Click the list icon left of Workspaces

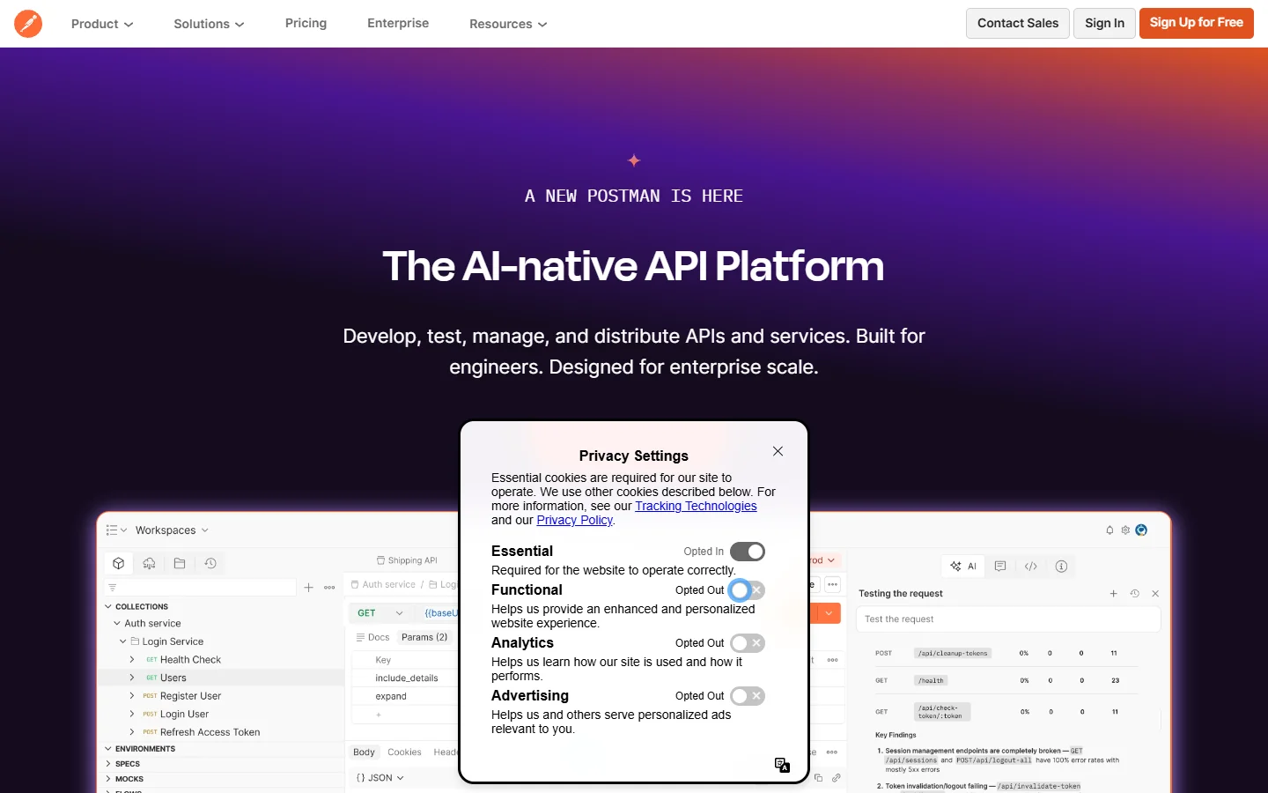click(112, 530)
